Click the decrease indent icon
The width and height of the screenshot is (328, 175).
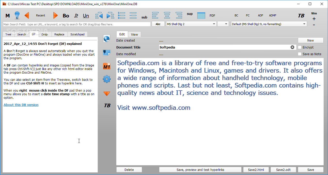click(x=99, y=15)
